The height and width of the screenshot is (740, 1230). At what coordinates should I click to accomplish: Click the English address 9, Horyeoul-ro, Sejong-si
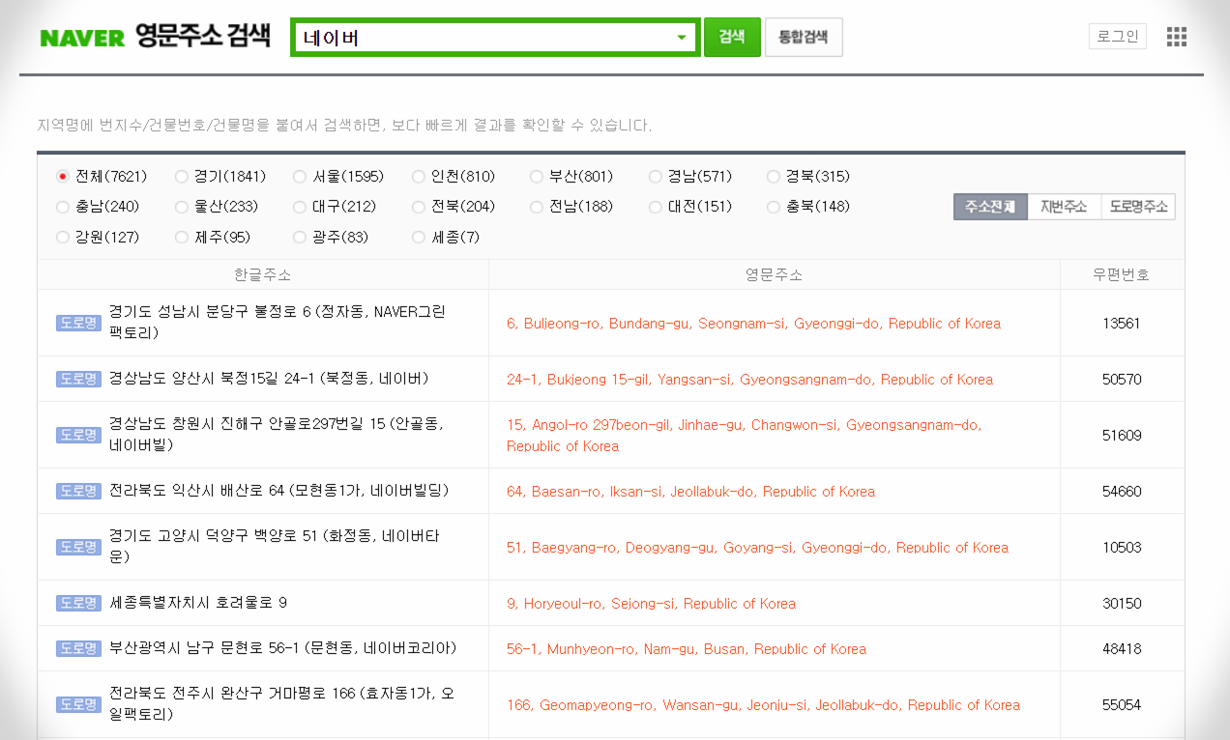651,604
